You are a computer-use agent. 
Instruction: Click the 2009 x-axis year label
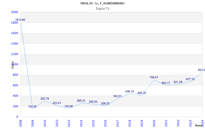33,123
